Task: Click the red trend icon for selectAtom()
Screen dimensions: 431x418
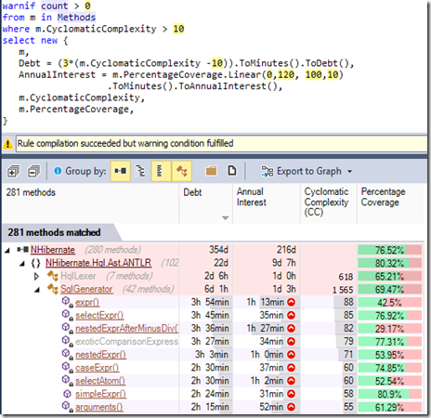Action: 291,381
